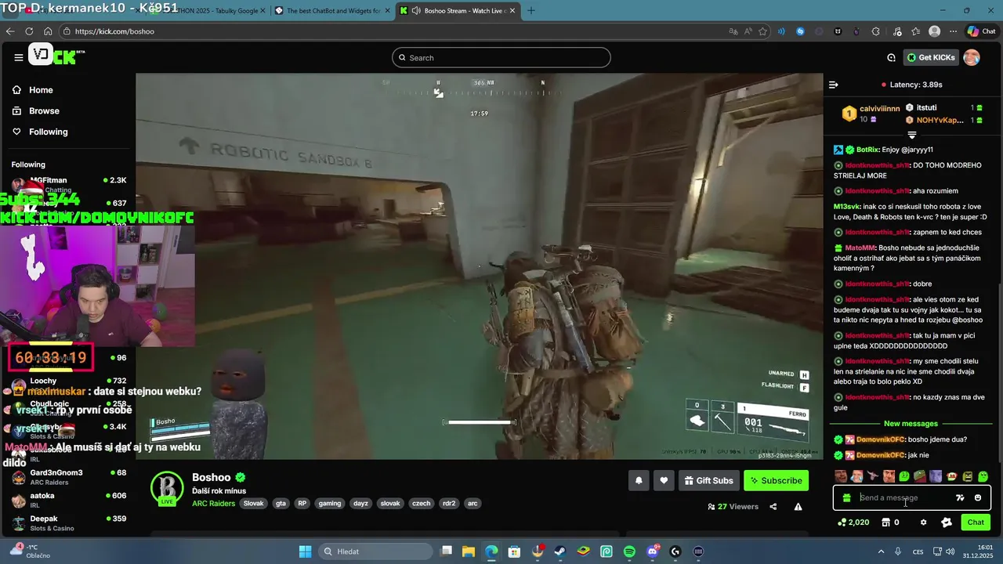Click browser home icon
This screenshot has height=564, width=1003.
pos(48,31)
